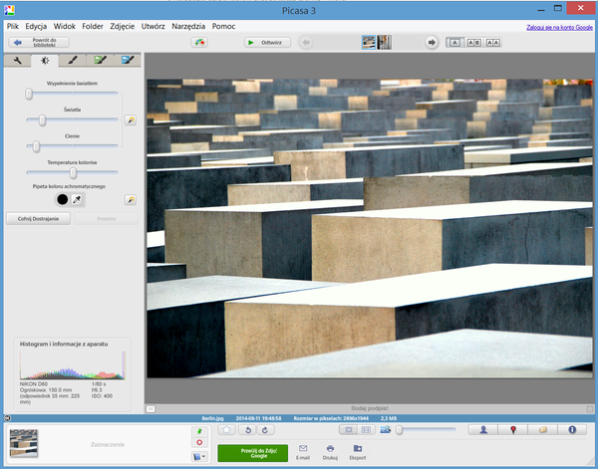Click the rotate right icon

pos(264,430)
